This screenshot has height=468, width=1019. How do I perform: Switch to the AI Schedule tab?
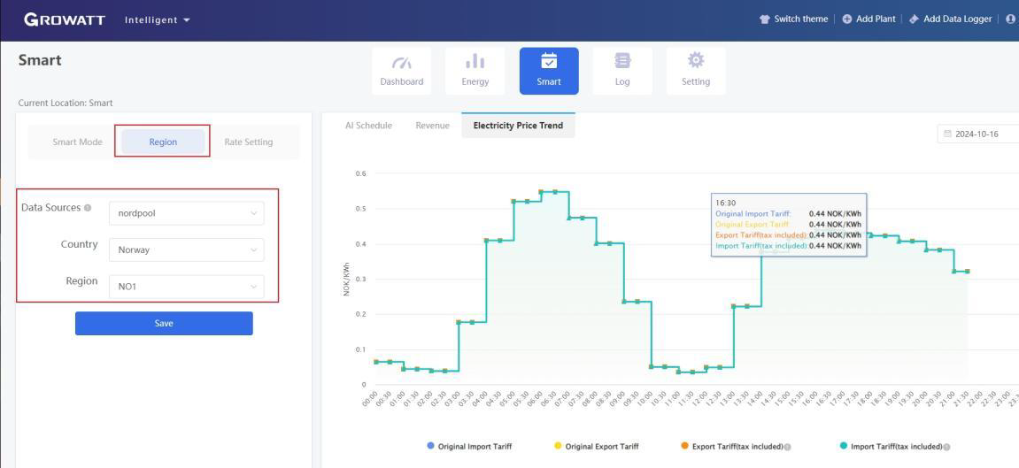[x=368, y=126]
